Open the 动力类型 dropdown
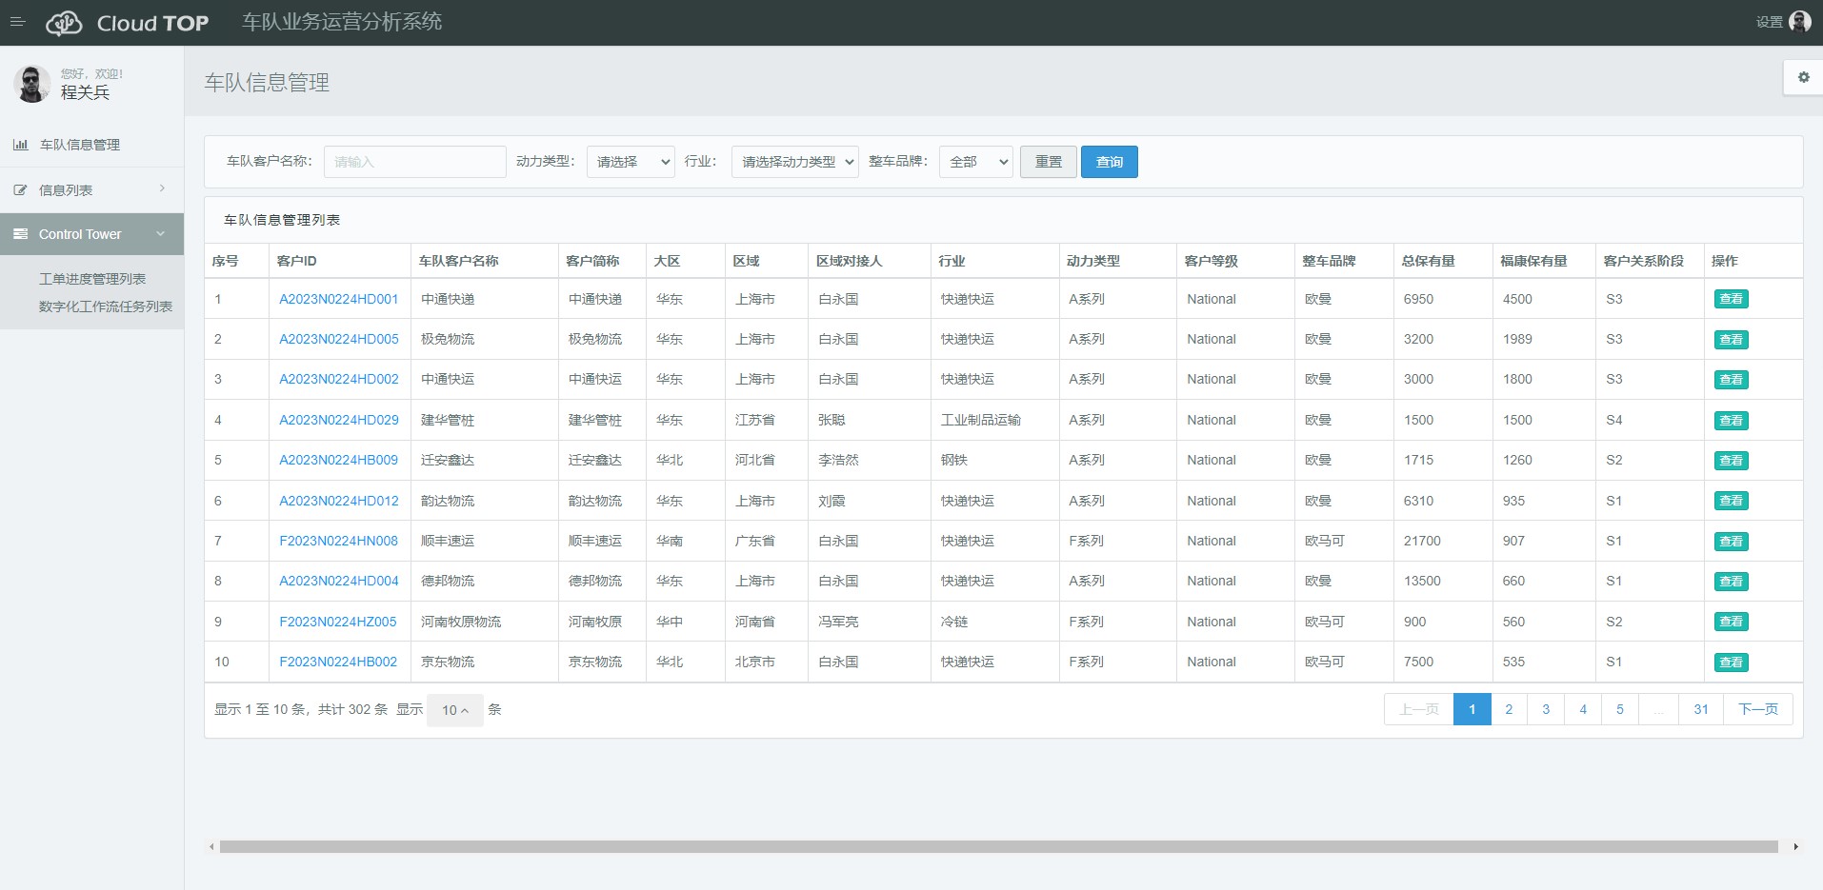Image resolution: width=1823 pixels, height=890 pixels. pos(631,162)
